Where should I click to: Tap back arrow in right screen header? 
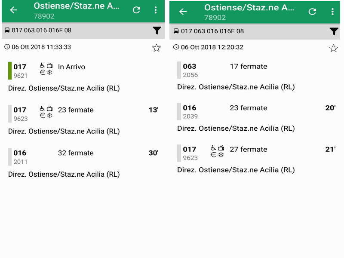coord(183,12)
